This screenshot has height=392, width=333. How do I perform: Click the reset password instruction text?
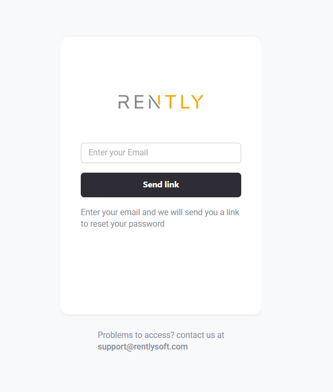coord(160,218)
